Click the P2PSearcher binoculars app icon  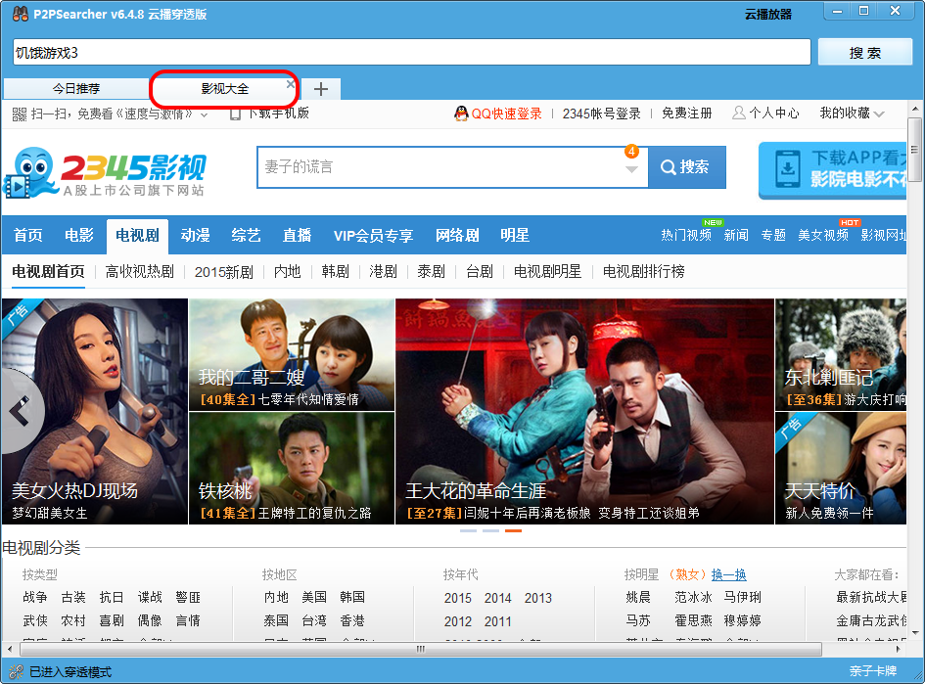(x=21, y=13)
